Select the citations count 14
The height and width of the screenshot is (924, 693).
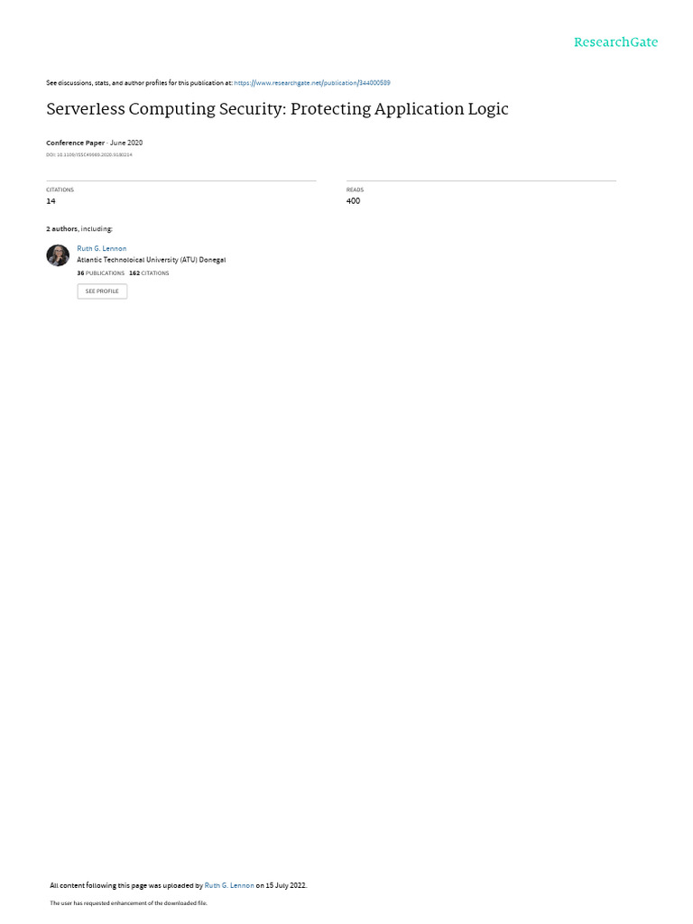pos(51,201)
